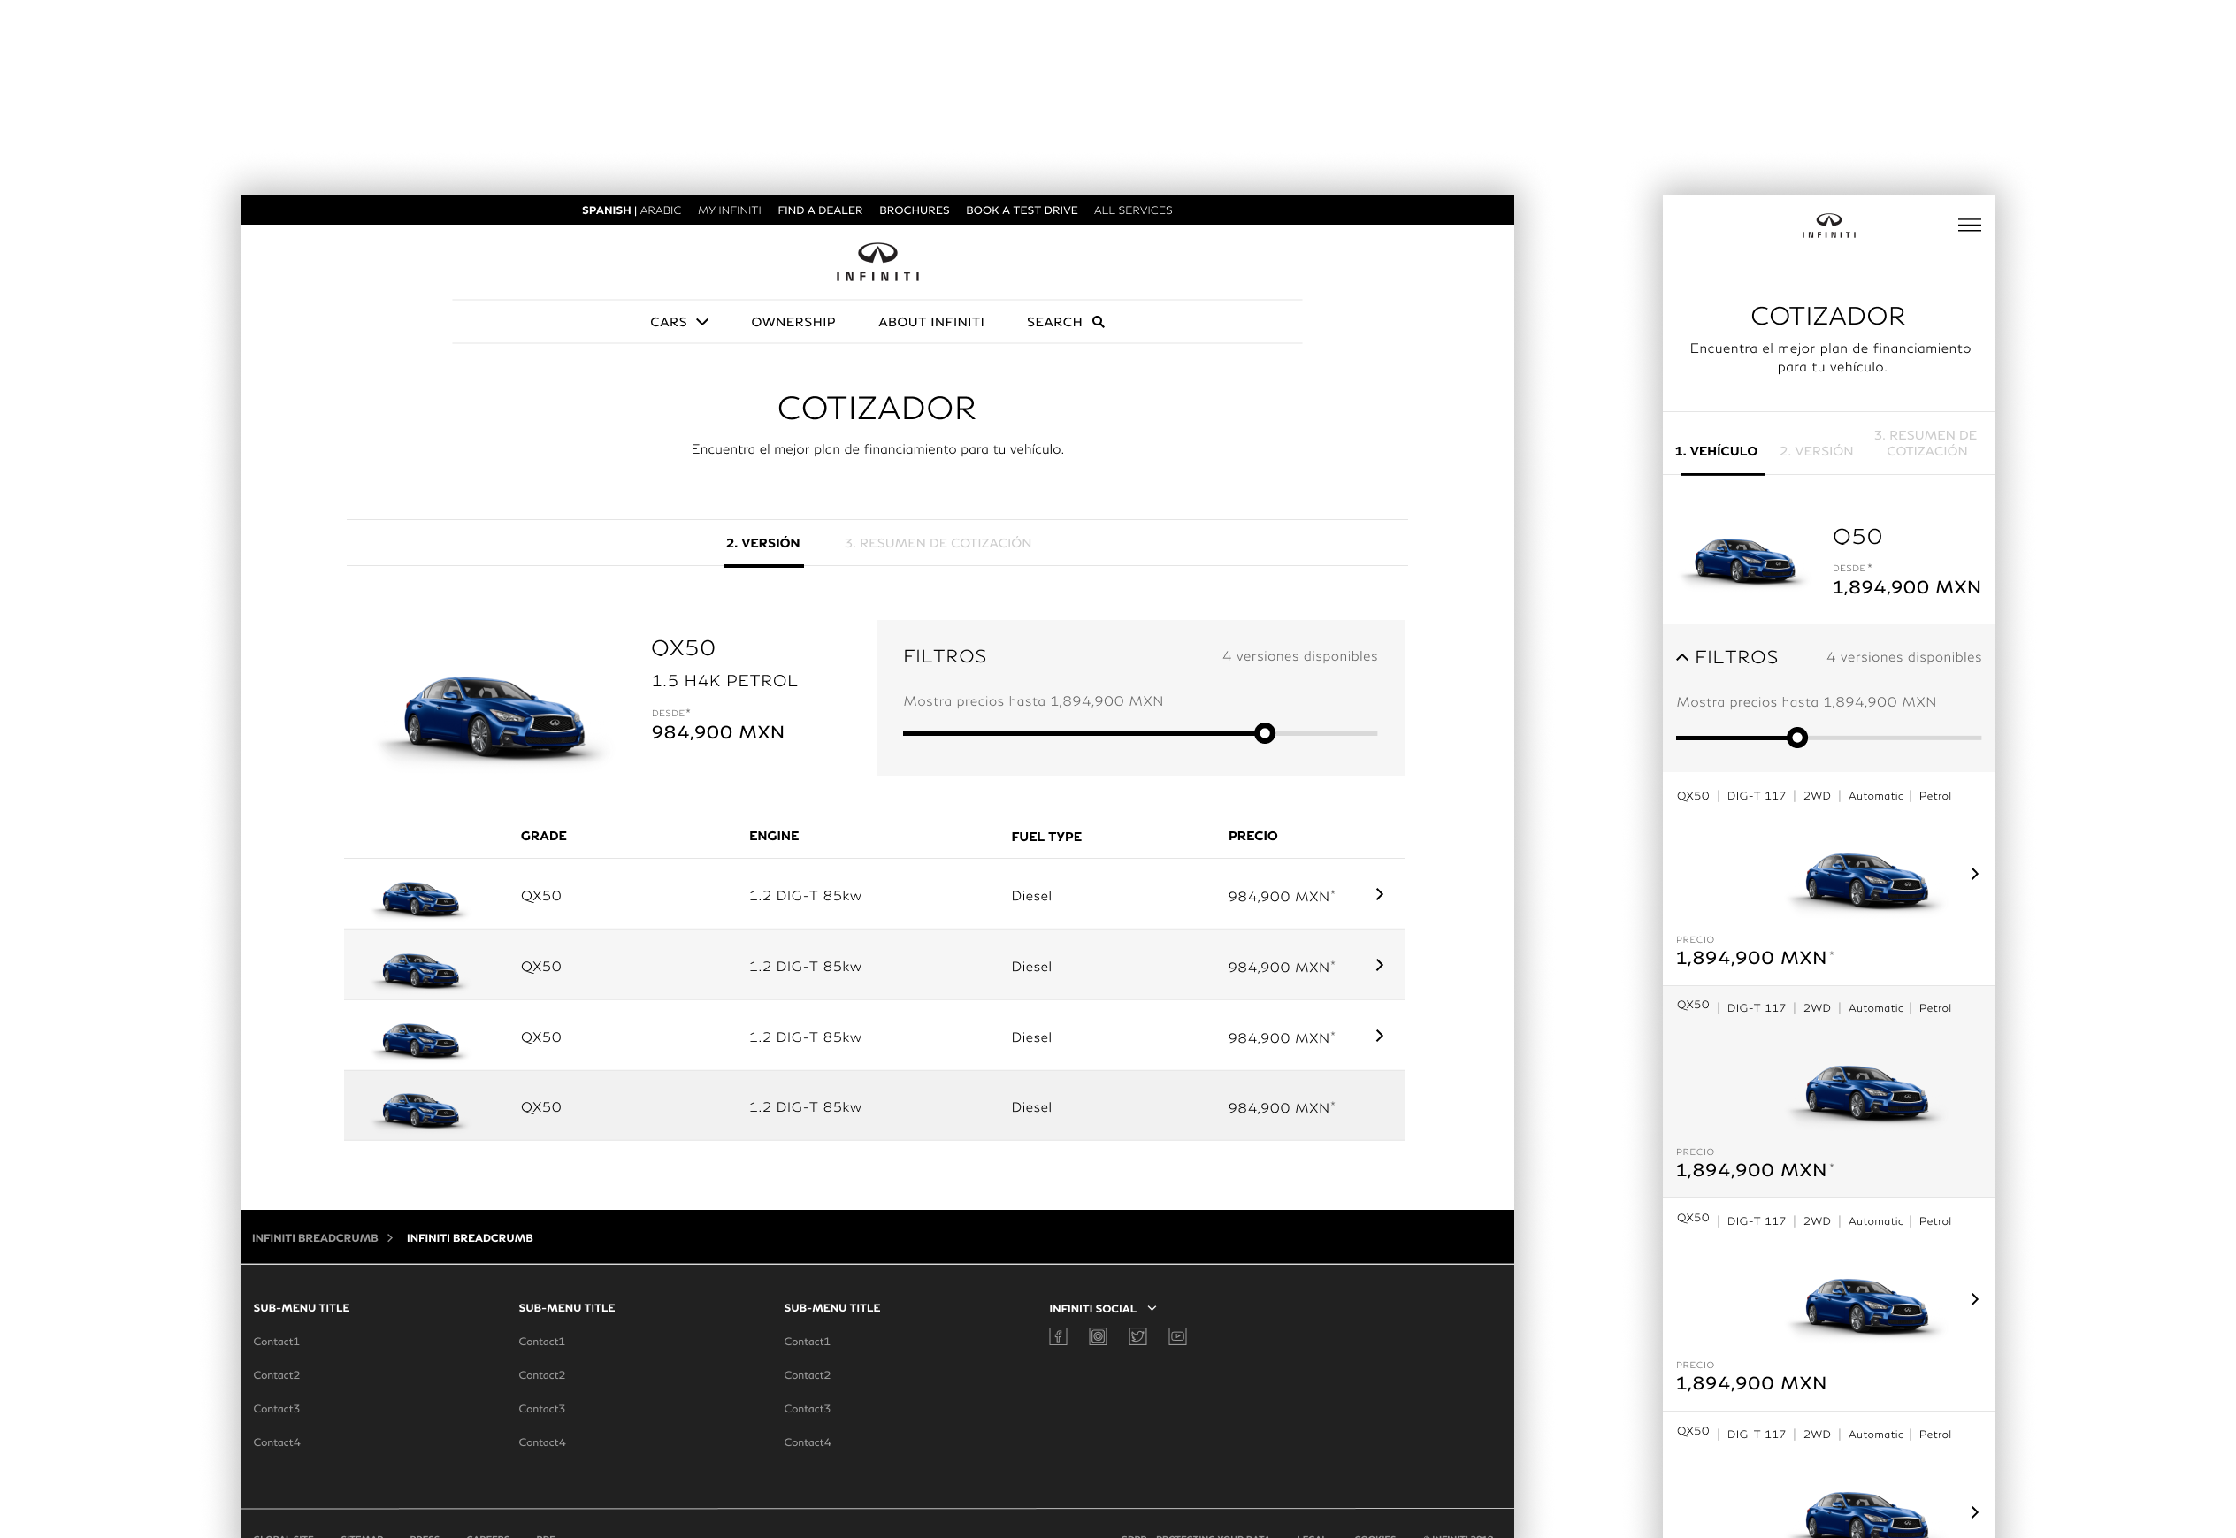Click the Facebook icon in footer

click(1057, 1336)
